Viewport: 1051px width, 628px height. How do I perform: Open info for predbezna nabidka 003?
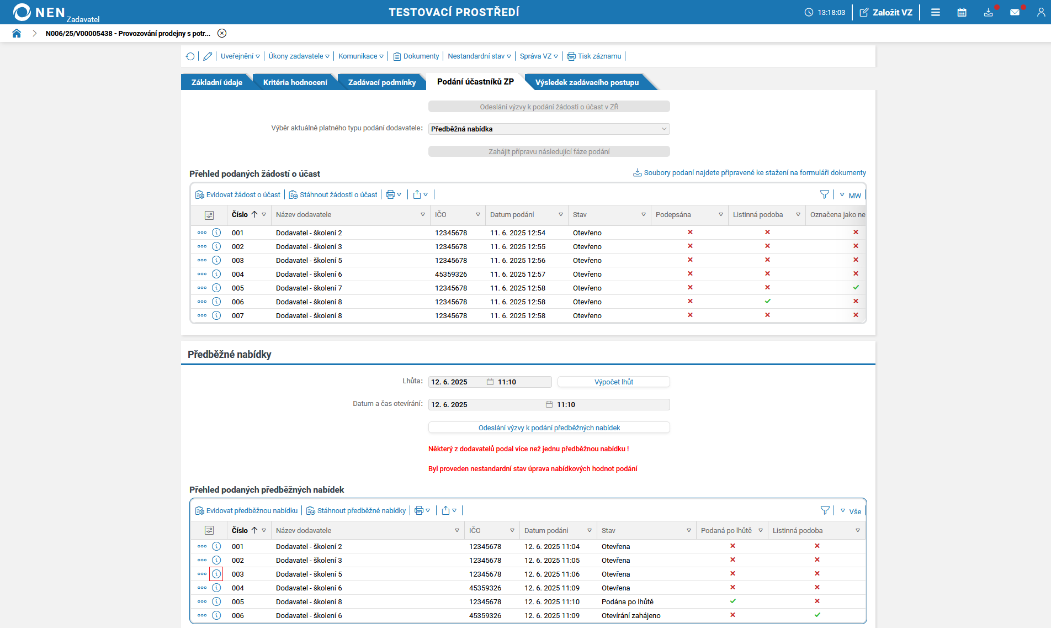click(x=216, y=574)
